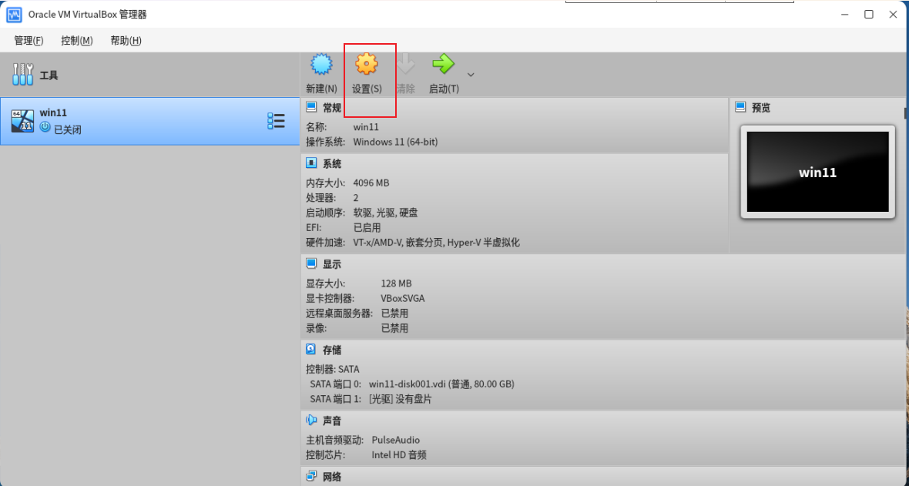Click the Audio (声音) speaker icon
This screenshot has width=909, height=486.
tap(311, 420)
